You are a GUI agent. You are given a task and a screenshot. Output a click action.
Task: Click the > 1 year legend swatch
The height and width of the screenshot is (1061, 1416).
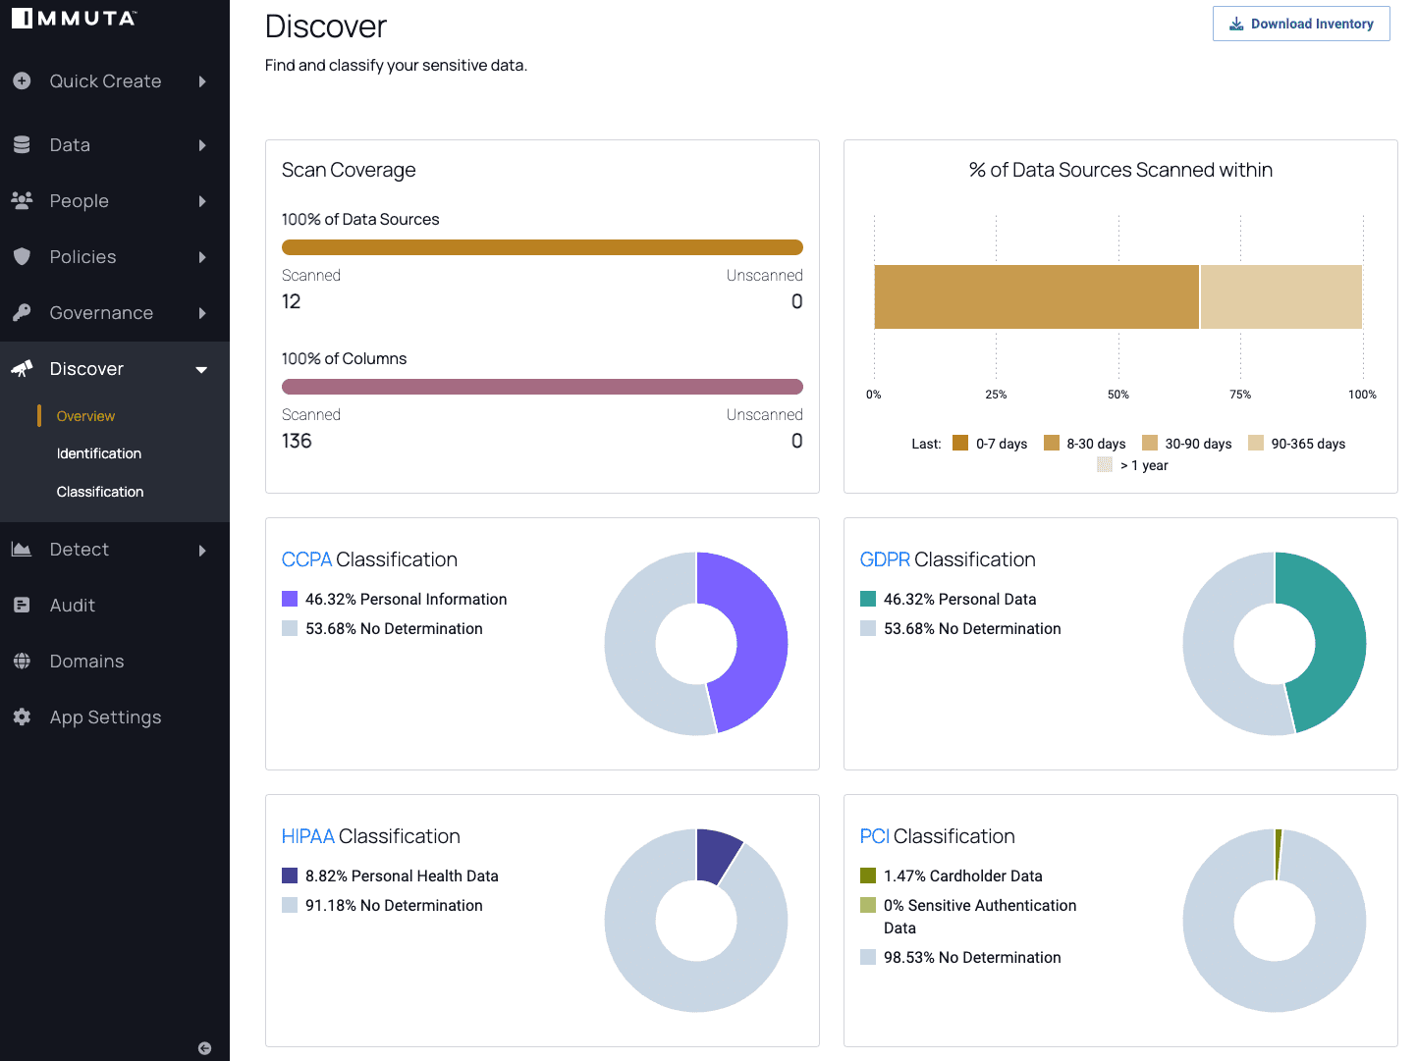(x=1105, y=464)
